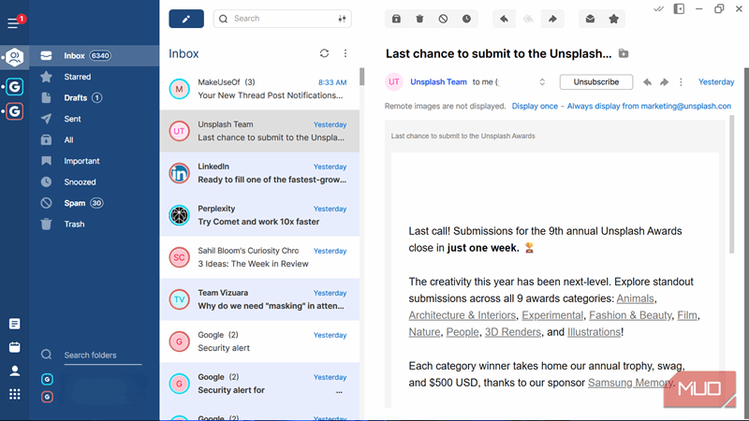Star the open email
The image size is (749, 421).
(614, 19)
